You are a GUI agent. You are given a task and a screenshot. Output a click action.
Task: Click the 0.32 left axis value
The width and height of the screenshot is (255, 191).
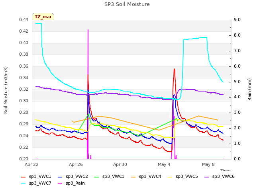pyautogui.click(x=24, y=90)
